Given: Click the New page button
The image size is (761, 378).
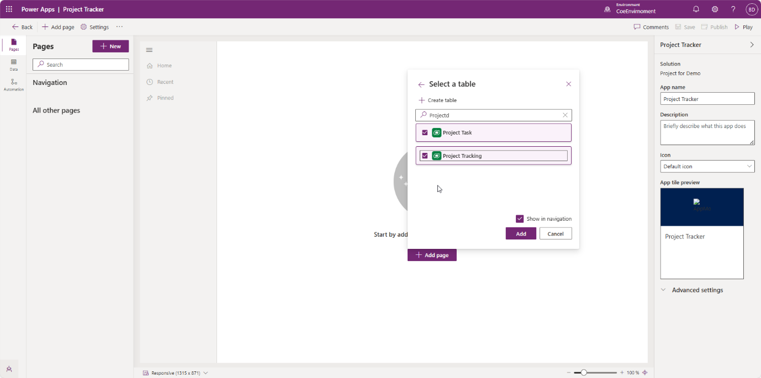Looking at the screenshot, I should point(110,46).
